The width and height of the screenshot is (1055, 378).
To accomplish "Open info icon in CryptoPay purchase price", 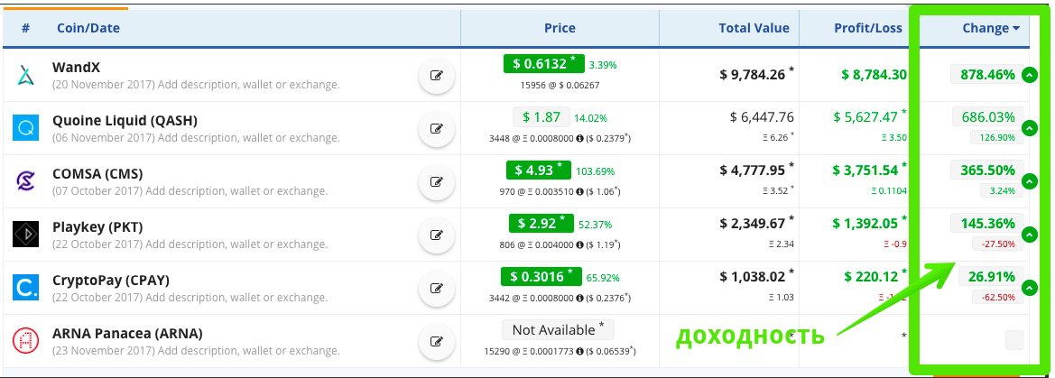I will 580,298.
